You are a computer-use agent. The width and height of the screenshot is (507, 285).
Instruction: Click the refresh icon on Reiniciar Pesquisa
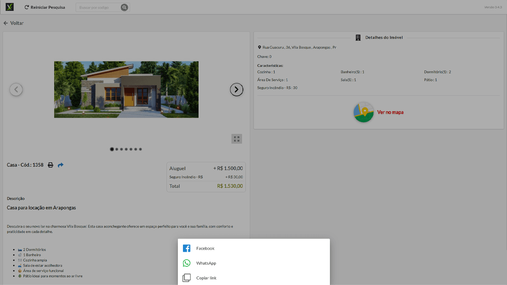click(x=27, y=7)
